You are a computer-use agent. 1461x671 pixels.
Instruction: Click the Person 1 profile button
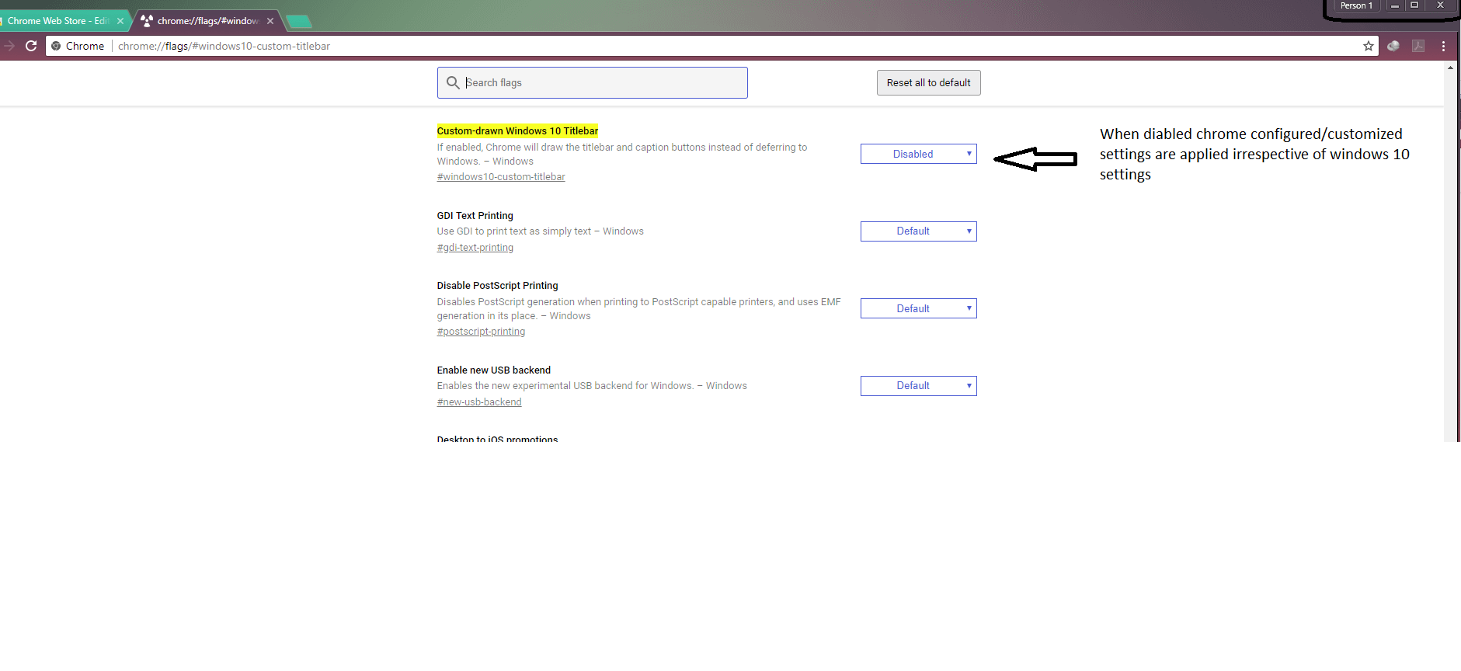1356,5
